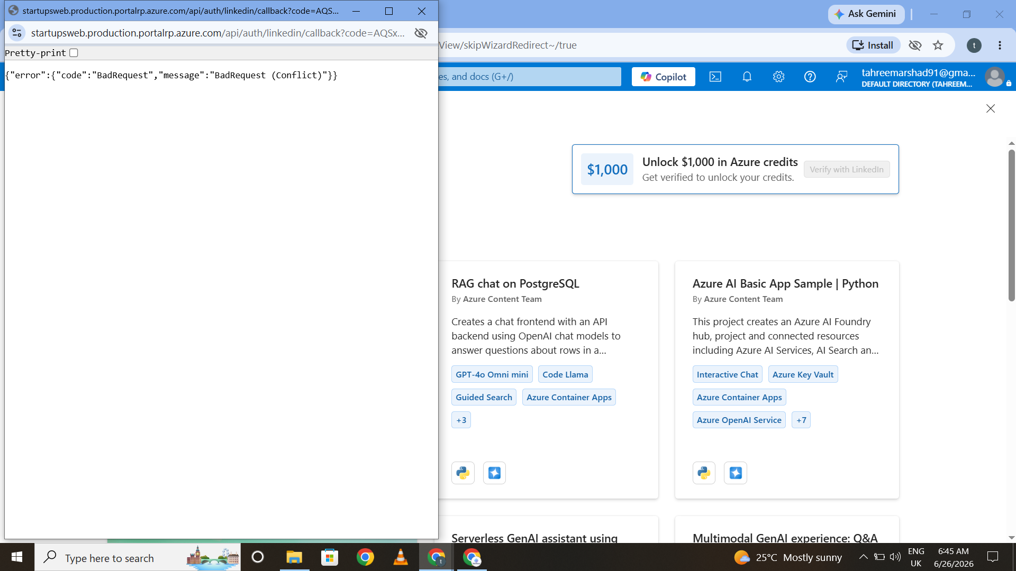Open Ask Gemini in Chrome

coord(865,14)
